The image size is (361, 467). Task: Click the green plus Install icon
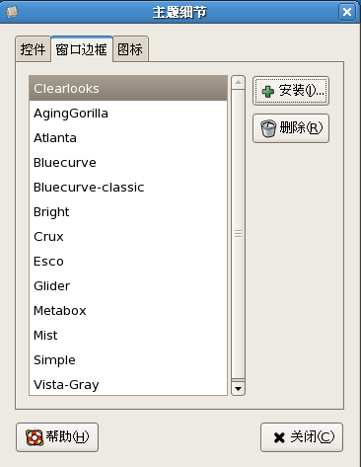(268, 92)
